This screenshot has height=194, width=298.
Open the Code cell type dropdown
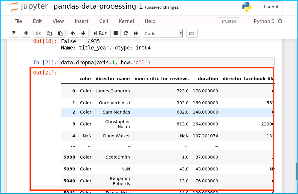(x=163, y=34)
